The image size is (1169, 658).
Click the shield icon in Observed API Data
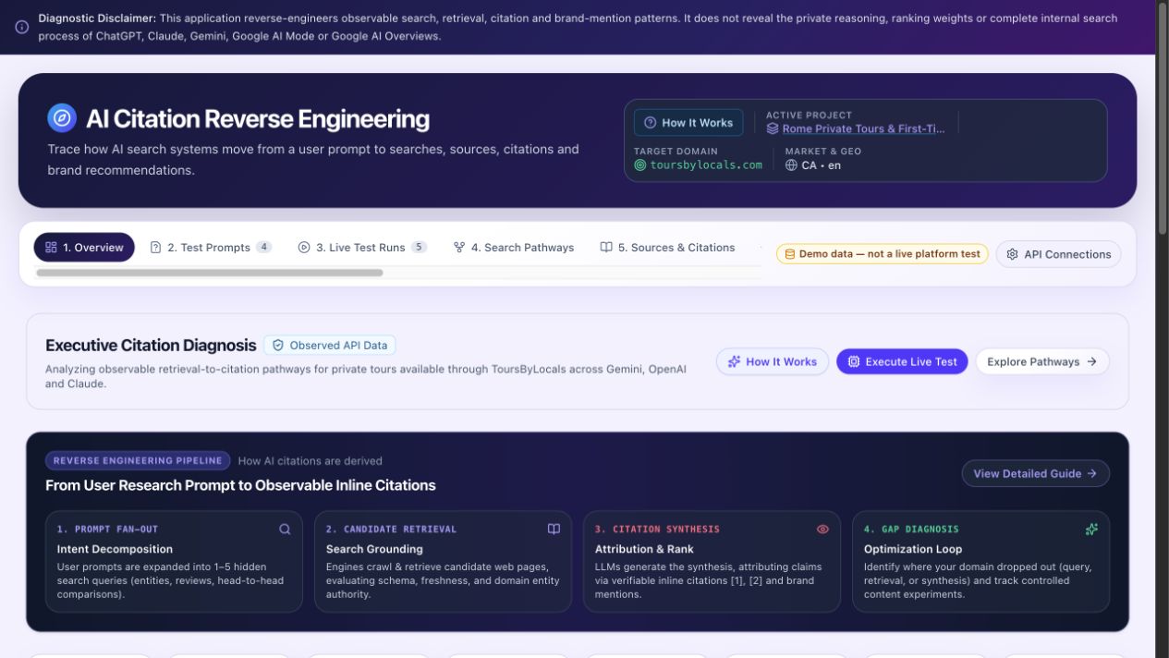tap(278, 346)
